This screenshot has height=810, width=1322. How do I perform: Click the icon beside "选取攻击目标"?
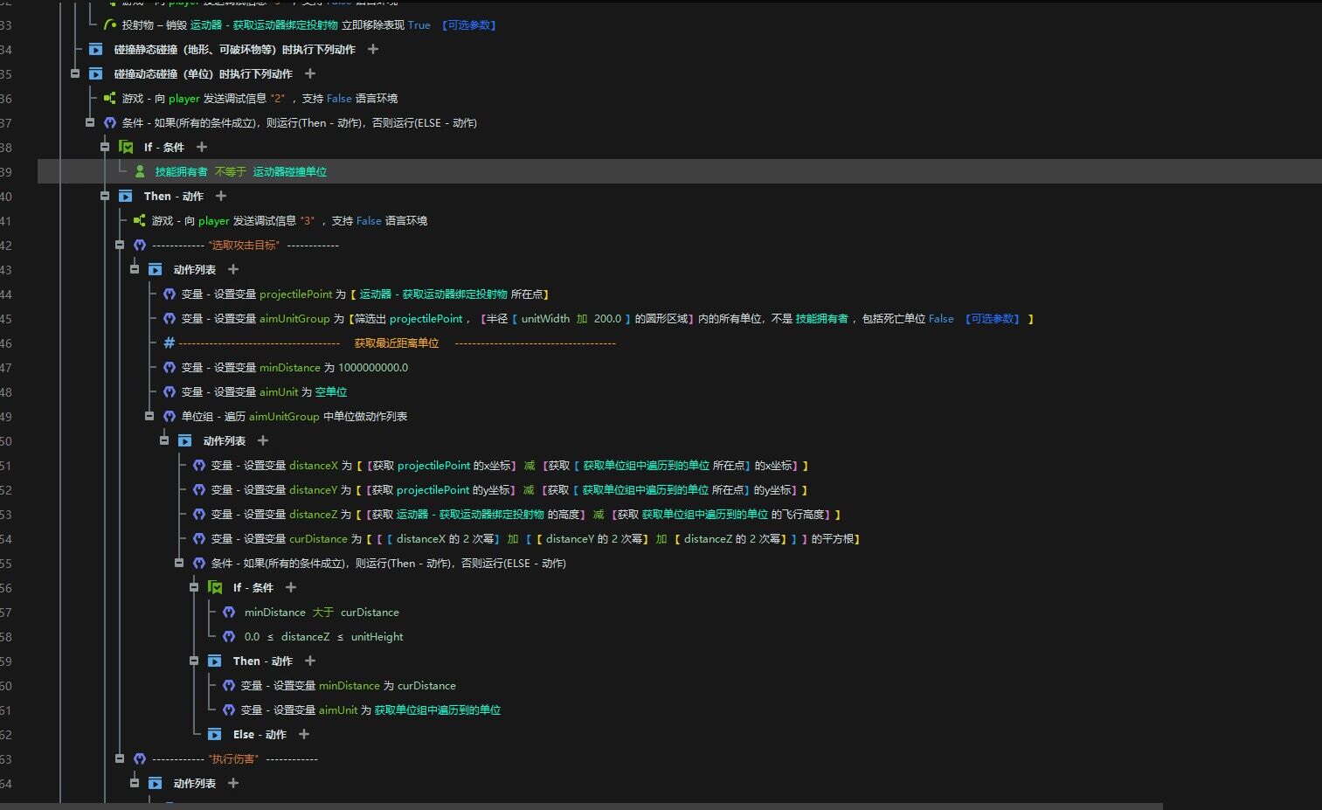coord(140,245)
